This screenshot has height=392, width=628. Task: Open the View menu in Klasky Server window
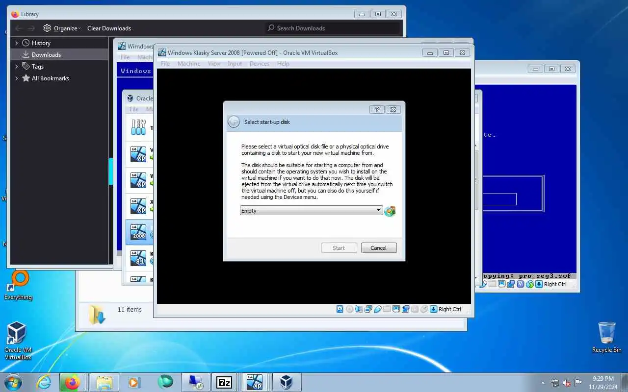pyautogui.click(x=214, y=64)
